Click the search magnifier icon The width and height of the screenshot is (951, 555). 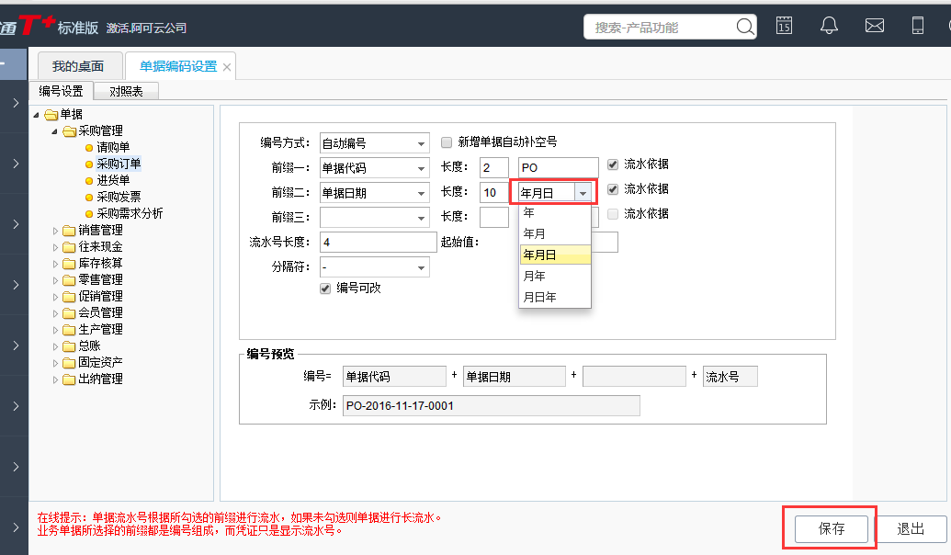[x=744, y=27]
